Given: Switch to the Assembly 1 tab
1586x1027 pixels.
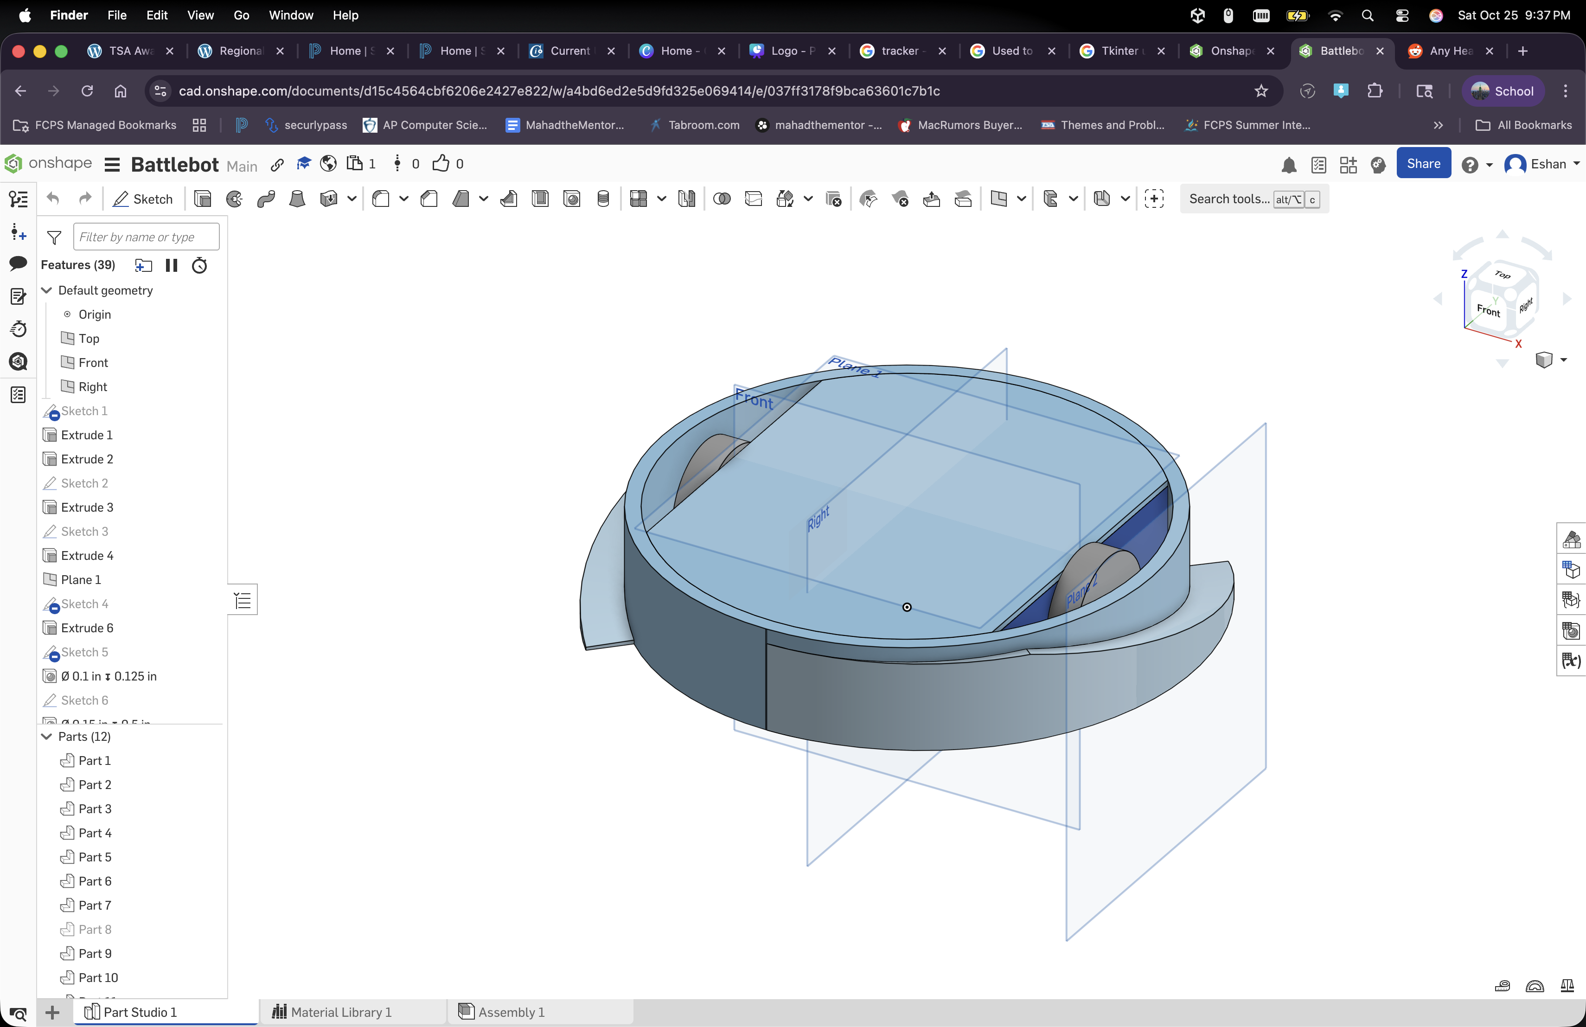Looking at the screenshot, I should [x=511, y=1012].
